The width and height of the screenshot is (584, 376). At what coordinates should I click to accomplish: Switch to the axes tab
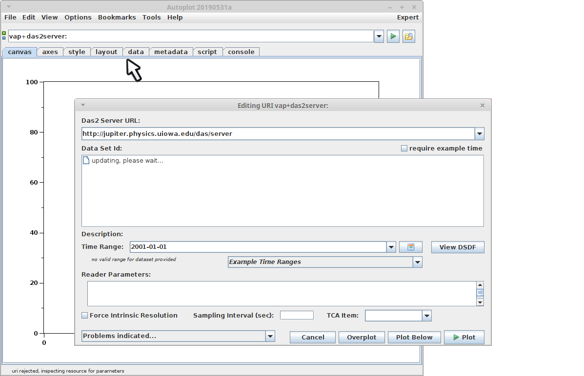pos(50,52)
